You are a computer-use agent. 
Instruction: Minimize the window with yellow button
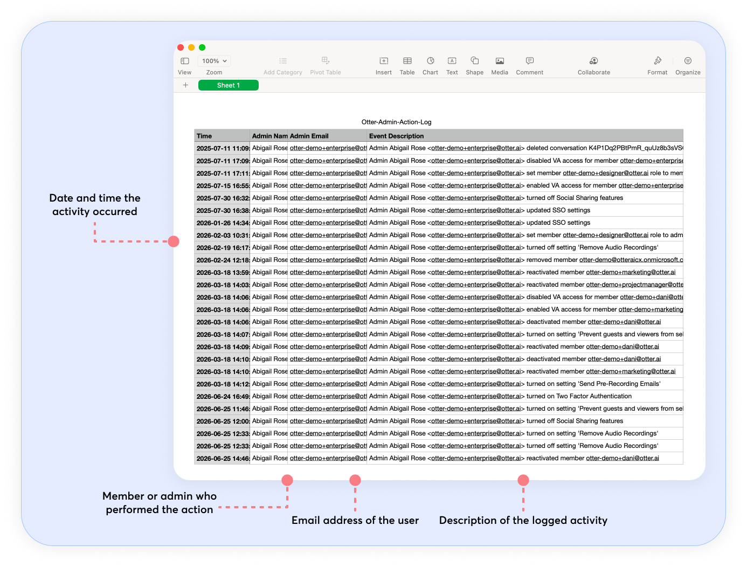(191, 47)
